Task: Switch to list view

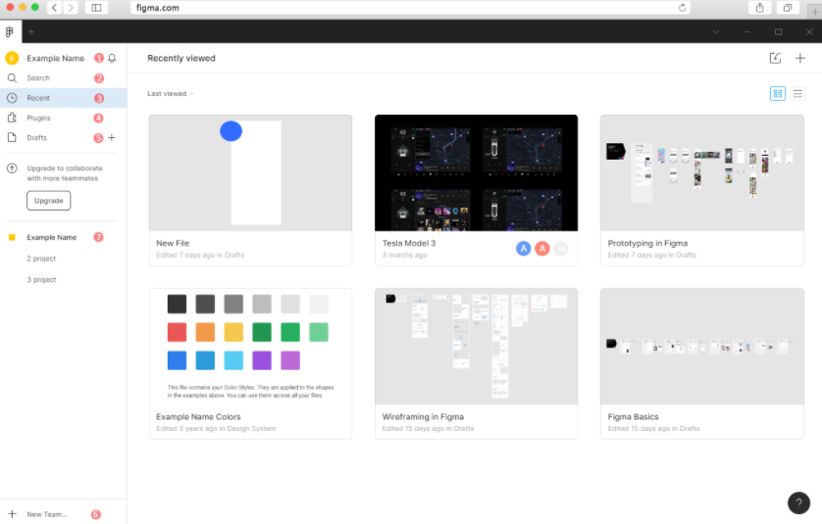Action: tap(797, 94)
